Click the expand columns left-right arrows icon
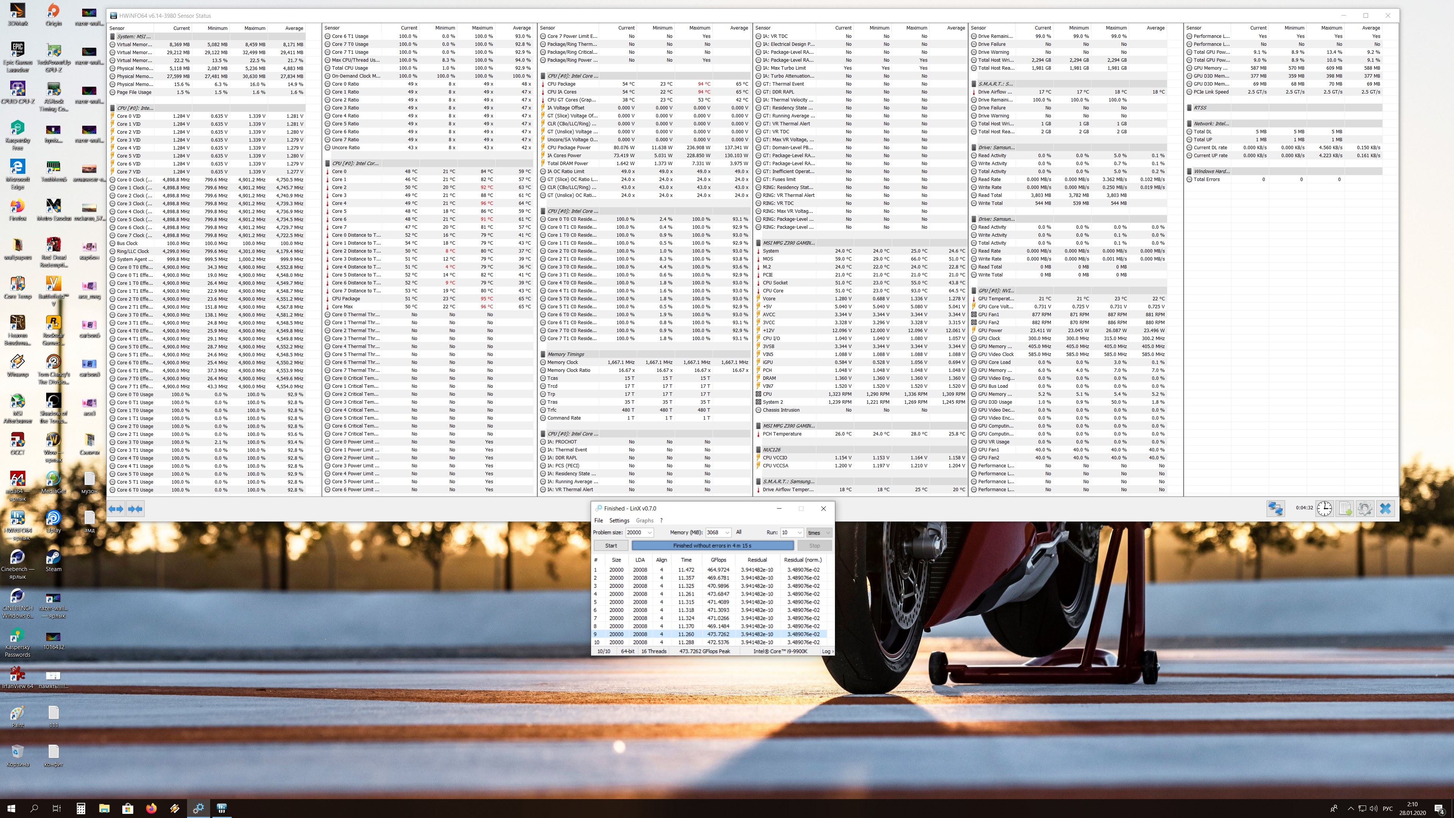Screen dimensions: 1454x818 [116, 509]
